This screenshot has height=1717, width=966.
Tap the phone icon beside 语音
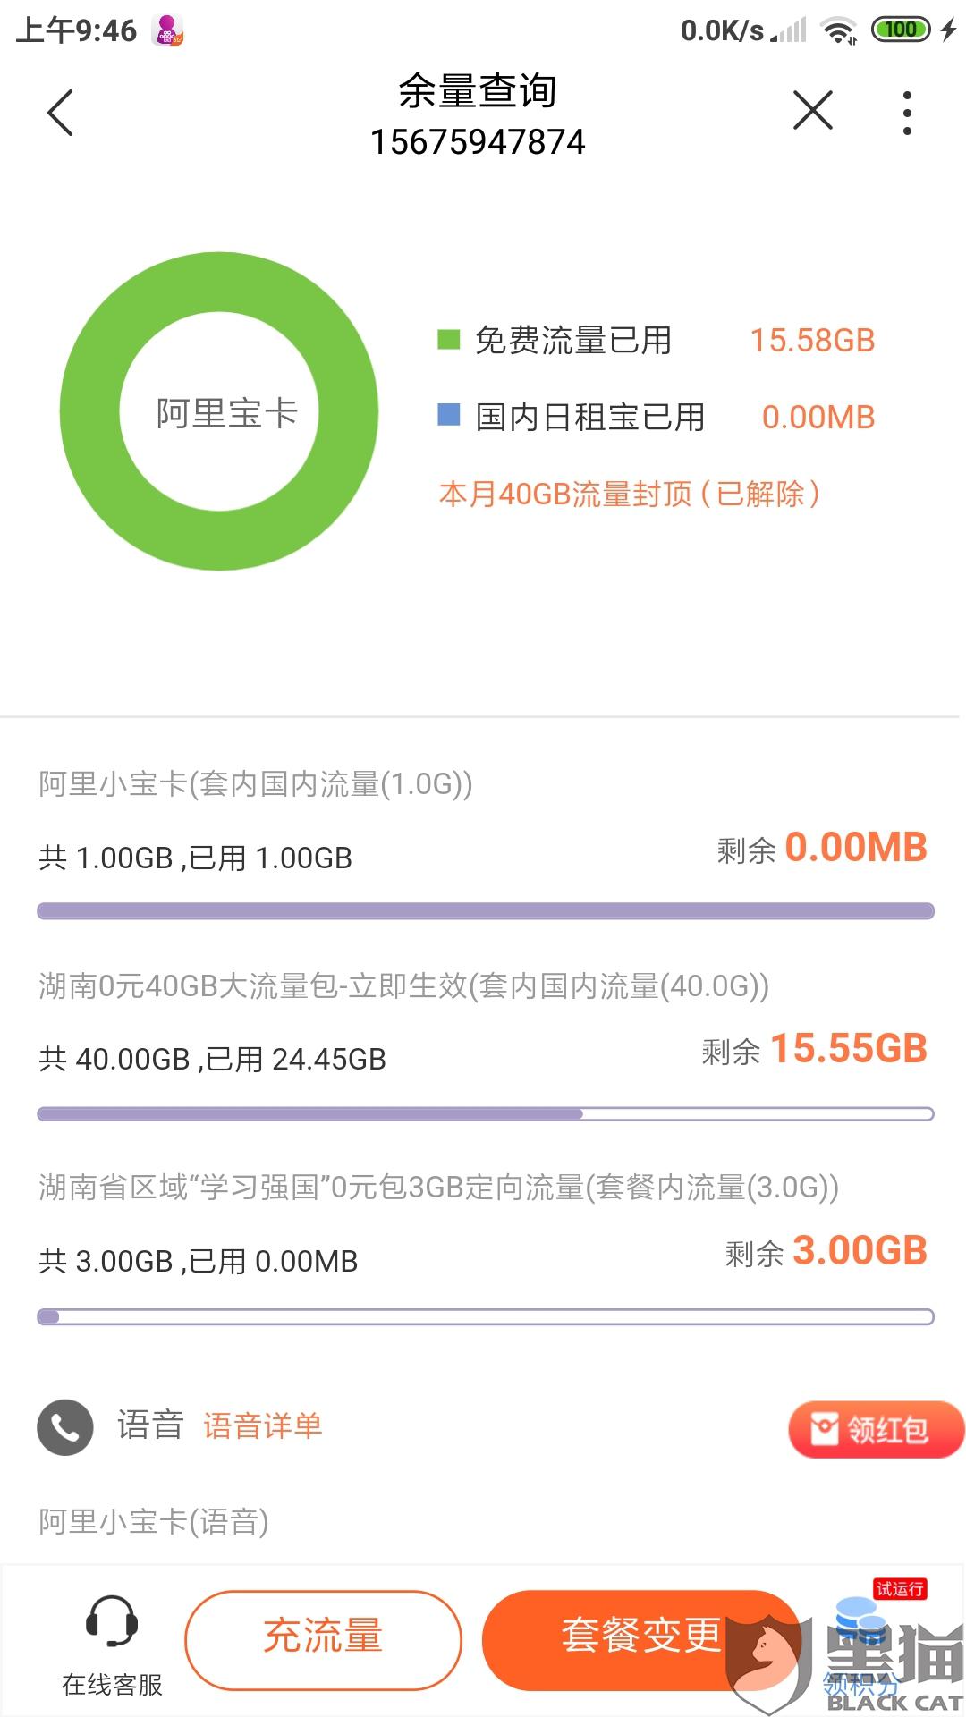pos(65,1426)
